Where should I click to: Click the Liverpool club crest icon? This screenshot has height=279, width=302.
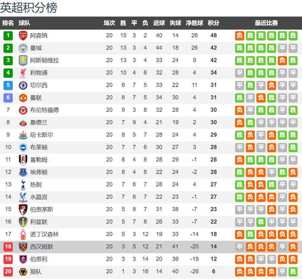click(x=23, y=73)
